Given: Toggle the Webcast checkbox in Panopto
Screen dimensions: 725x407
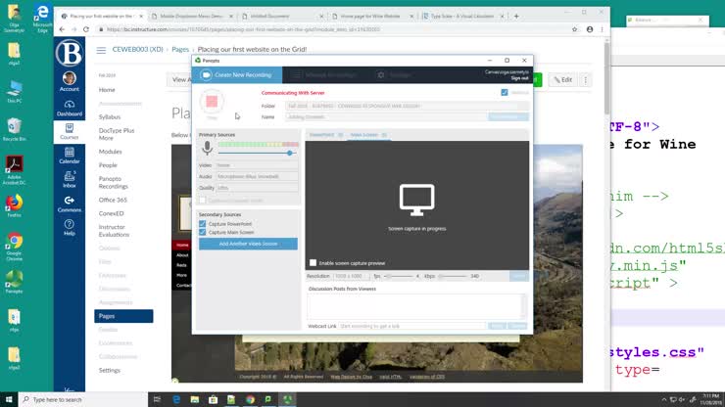Looking at the screenshot, I should pos(505,92).
